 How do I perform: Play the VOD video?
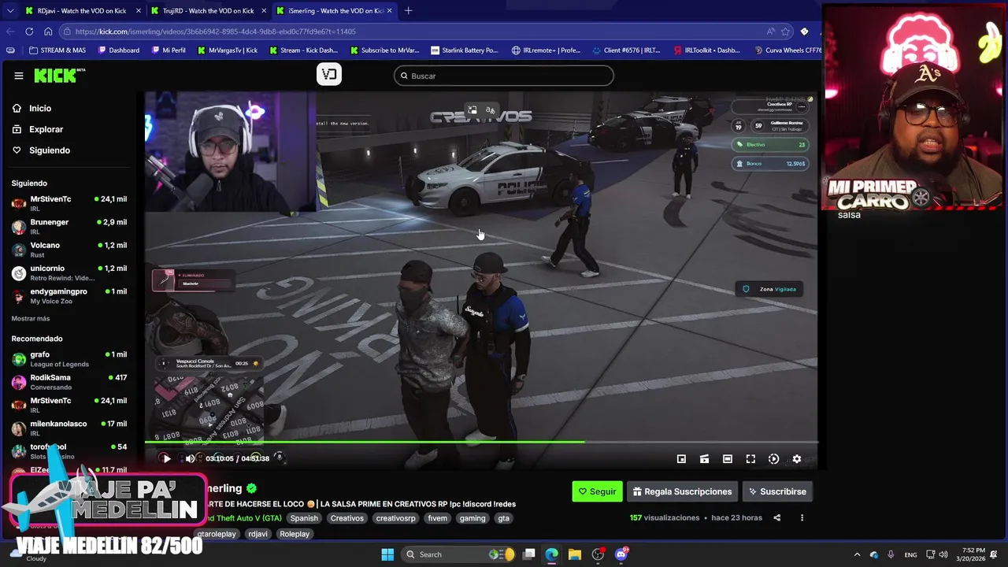[x=166, y=458]
